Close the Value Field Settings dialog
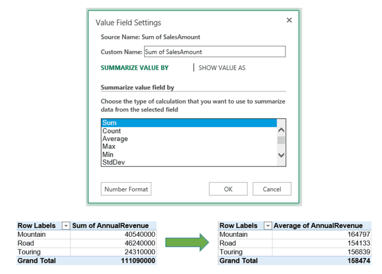The height and width of the screenshot is (274, 382). [289, 20]
